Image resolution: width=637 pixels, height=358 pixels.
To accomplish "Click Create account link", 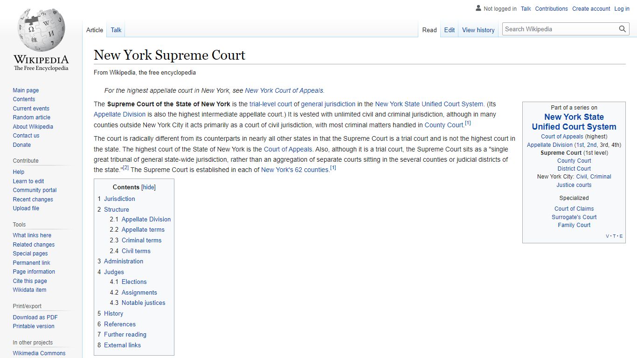I will (x=591, y=9).
